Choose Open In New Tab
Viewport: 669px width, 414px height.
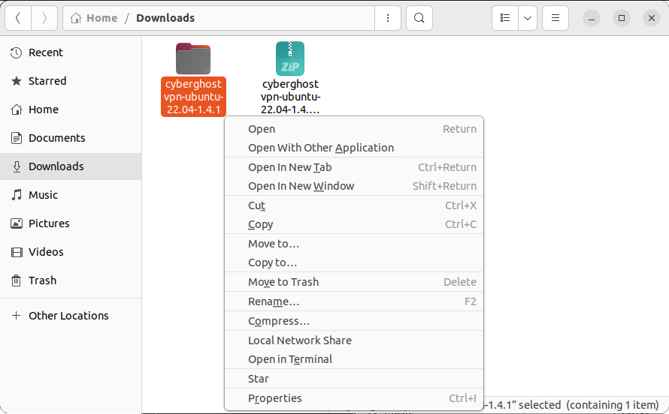(x=354, y=167)
